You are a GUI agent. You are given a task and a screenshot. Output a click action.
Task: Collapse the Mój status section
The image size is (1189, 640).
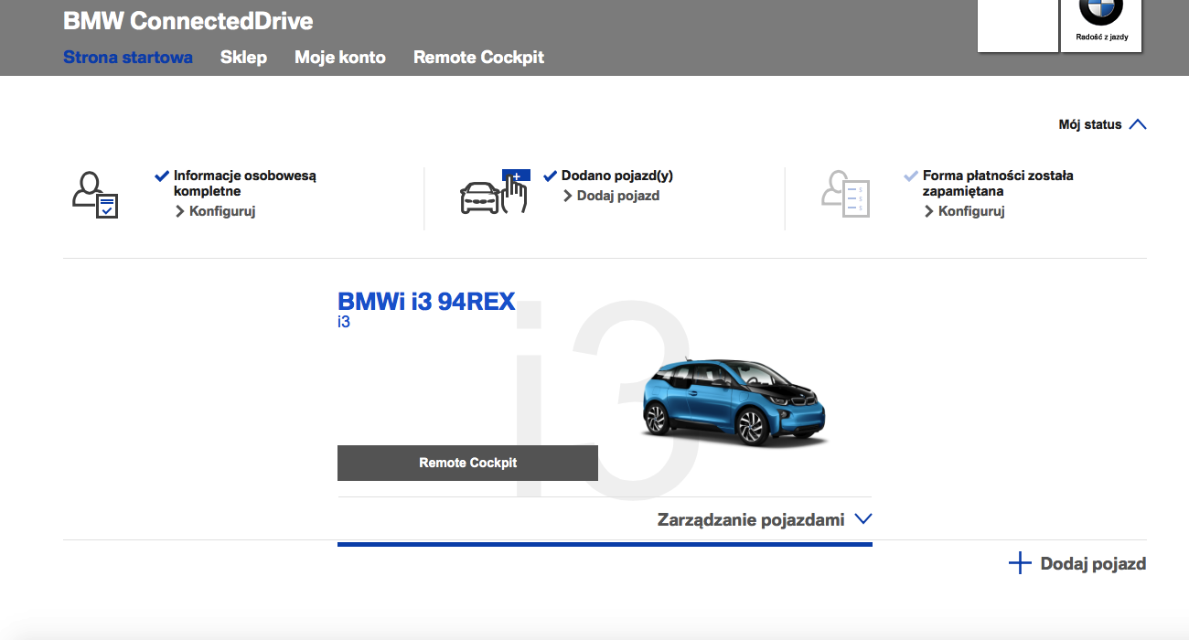click(1102, 124)
